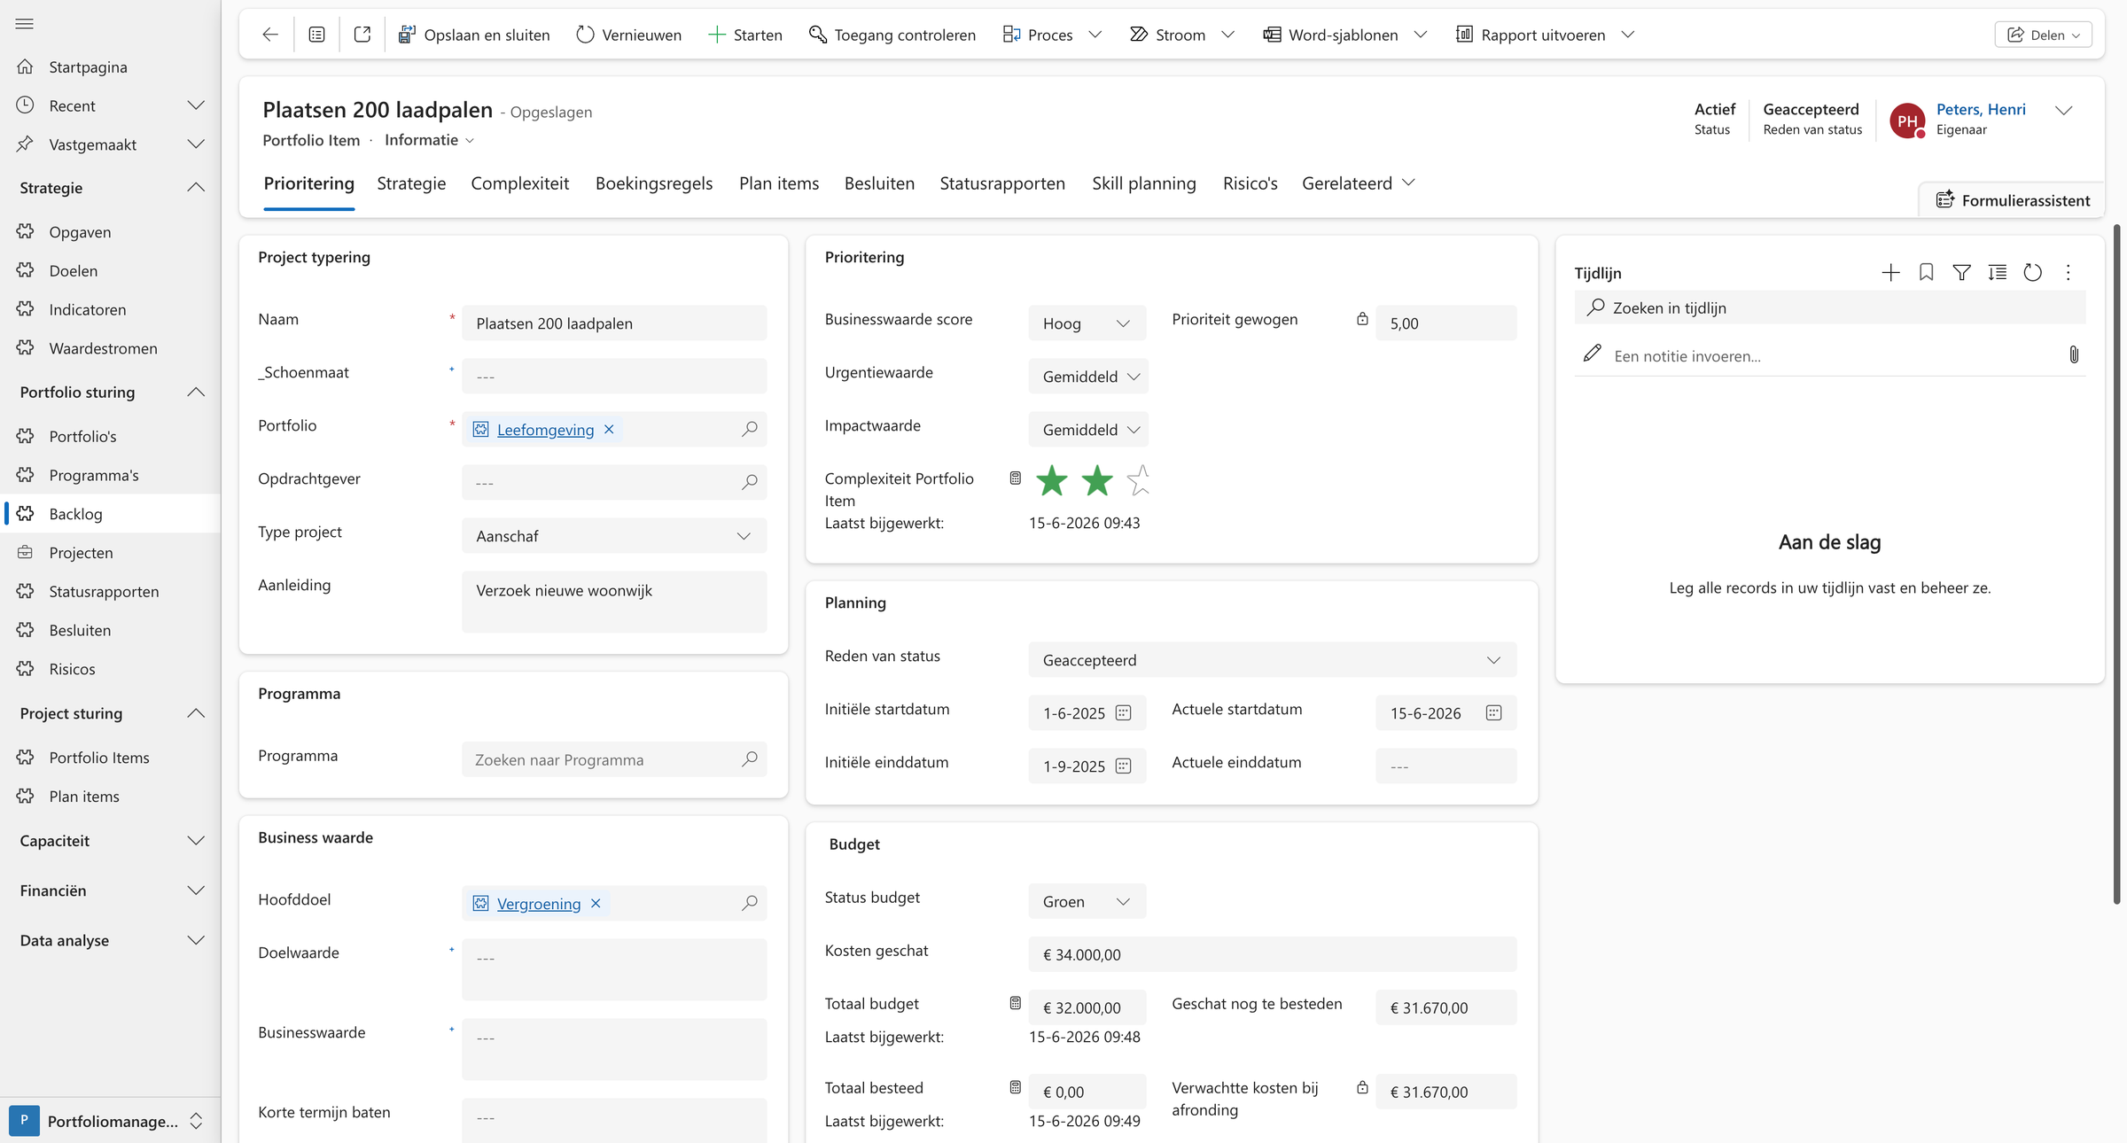The height and width of the screenshot is (1143, 2127).
Task: Go to Startpagina
Action: coord(110,66)
